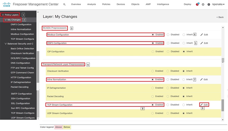Enable IP Defragmentation radio button

(x=153, y=88)
